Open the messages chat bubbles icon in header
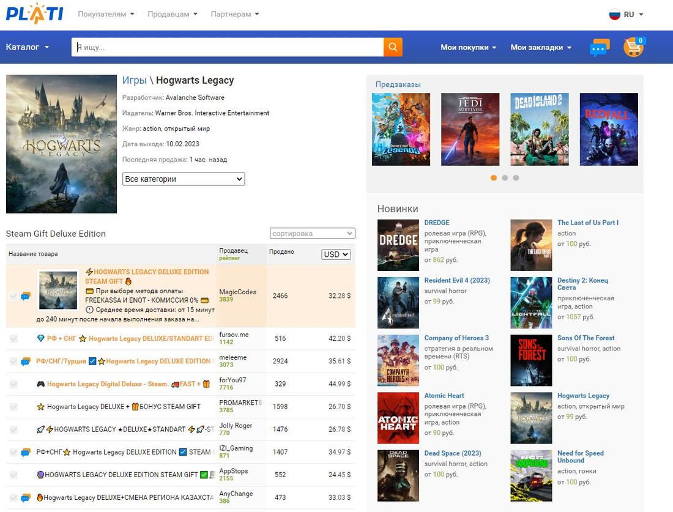673x512 pixels. coord(599,48)
